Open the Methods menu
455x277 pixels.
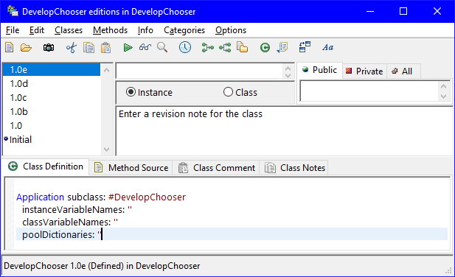(111, 30)
